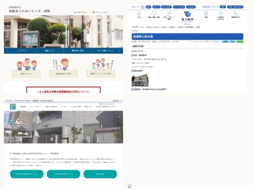Click the woman illustration above 施設利用のご案内

(x=64, y=64)
